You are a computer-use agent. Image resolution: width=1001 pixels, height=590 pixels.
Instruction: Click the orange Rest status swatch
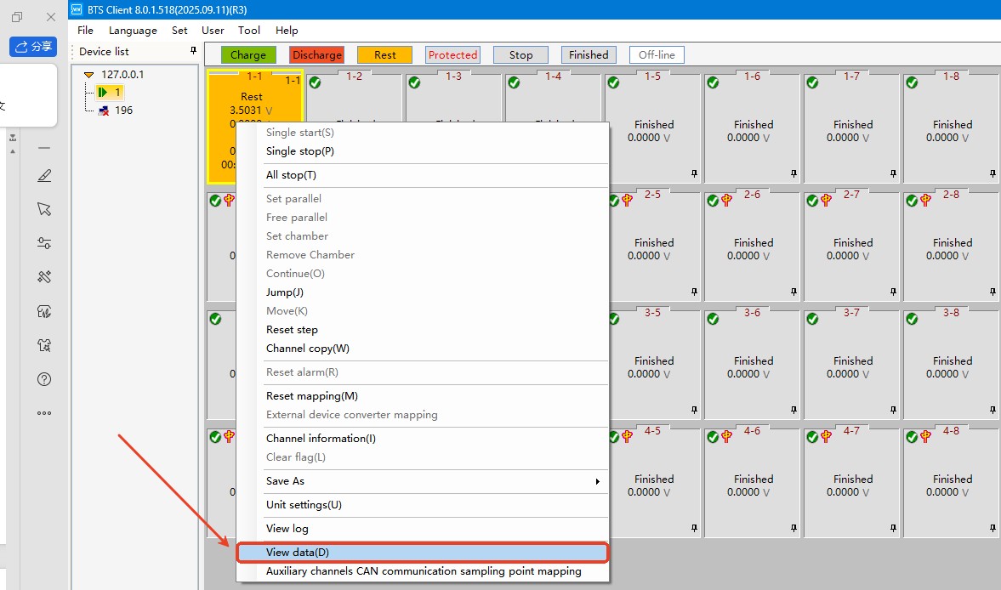[384, 55]
